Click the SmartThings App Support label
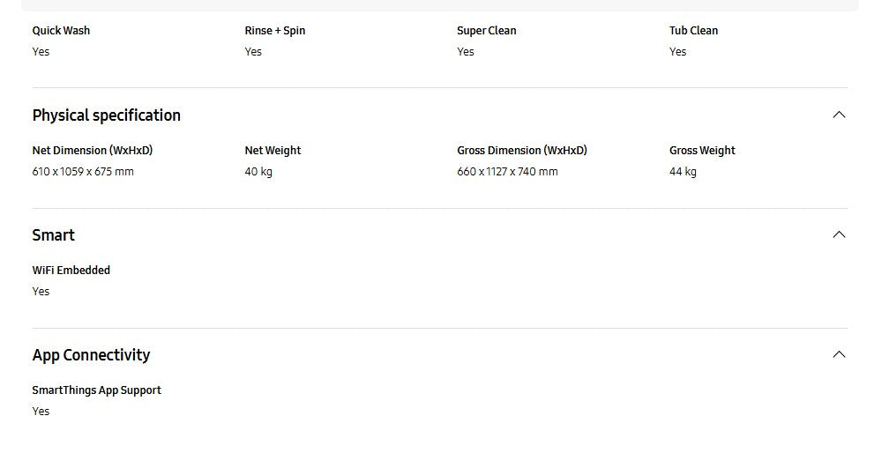 pos(96,390)
